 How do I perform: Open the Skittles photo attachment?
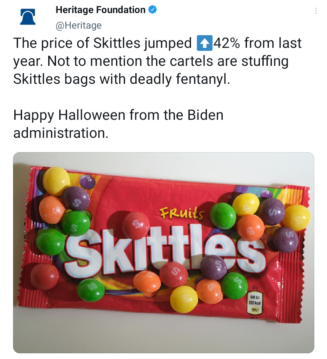click(163, 252)
